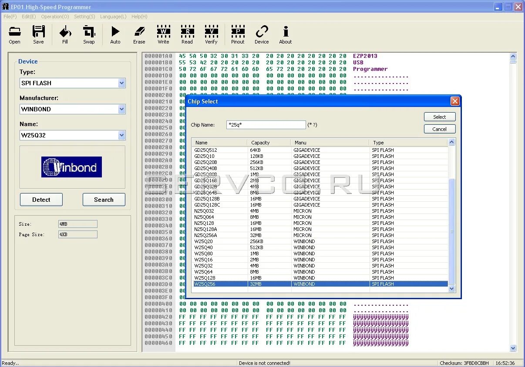Sort chip list by Capacity column header
This screenshot has width=525, height=367.
tap(269, 143)
